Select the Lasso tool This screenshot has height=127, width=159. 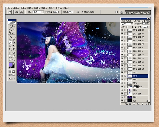point(10,29)
